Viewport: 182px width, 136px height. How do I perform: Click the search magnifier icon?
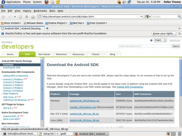[x=179, y=17]
